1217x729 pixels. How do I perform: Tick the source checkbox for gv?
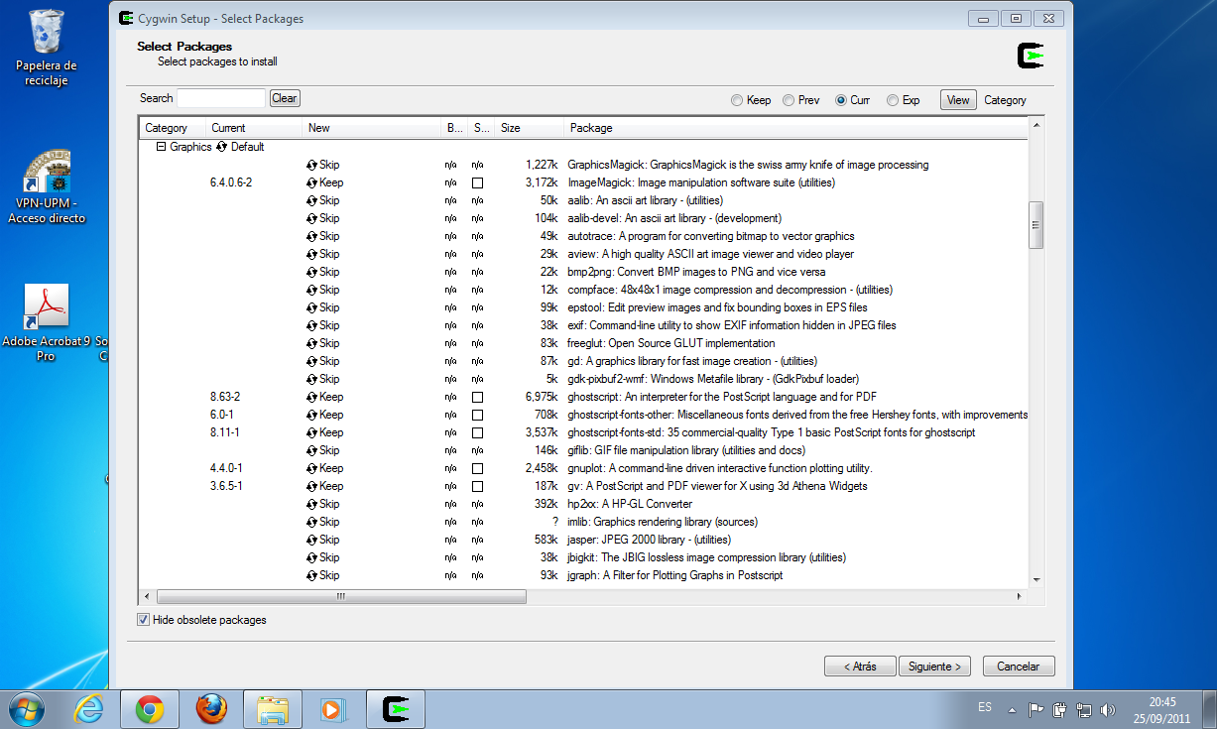477,487
